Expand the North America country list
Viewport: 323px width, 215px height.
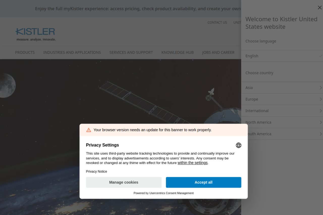click(281, 122)
